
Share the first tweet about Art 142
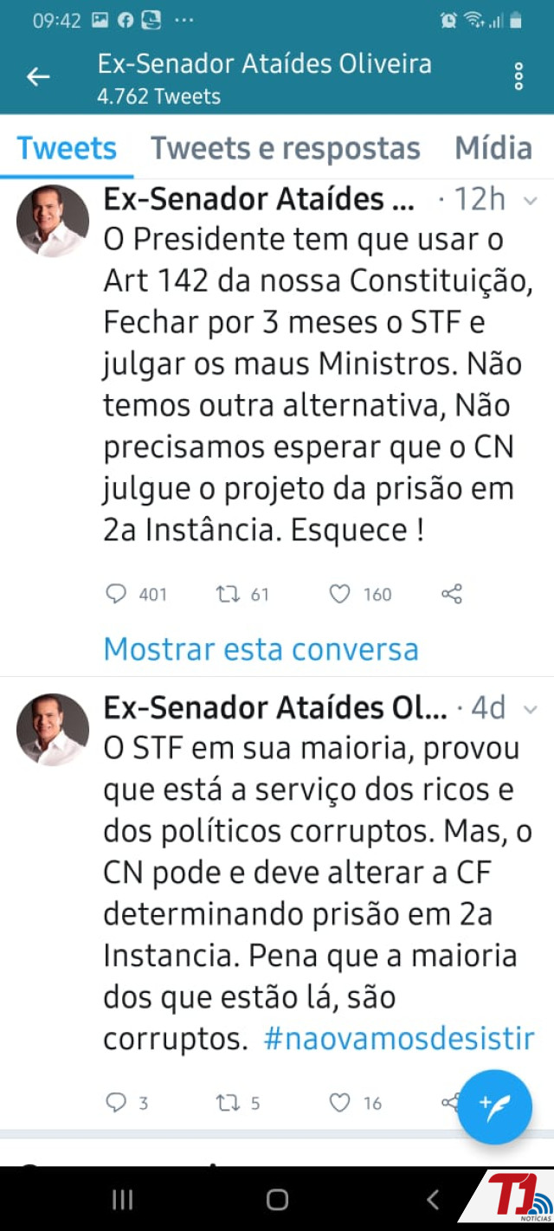tap(452, 594)
